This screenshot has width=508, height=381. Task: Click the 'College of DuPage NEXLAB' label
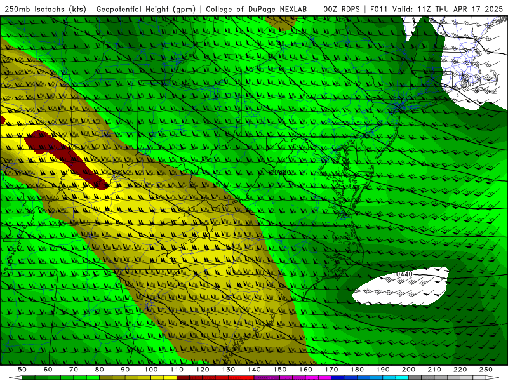point(257,10)
